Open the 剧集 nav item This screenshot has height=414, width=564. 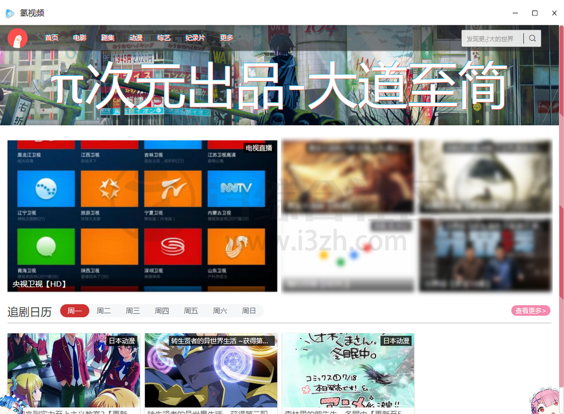tap(108, 37)
